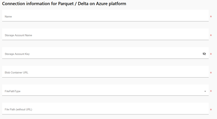Click the 'FilePathType' label text
Screen dimensions: 217x119
(13, 91)
